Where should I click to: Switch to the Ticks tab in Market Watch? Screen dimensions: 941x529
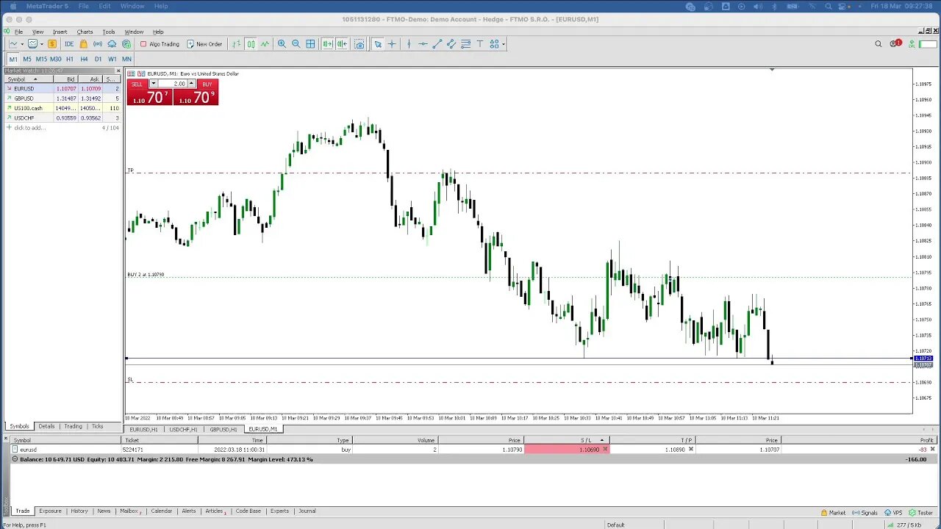pyautogui.click(x=97, y=426)
